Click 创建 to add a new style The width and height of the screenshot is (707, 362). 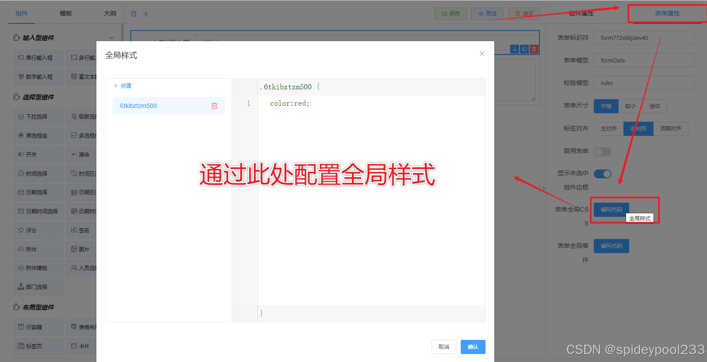(x=122, y=86)
